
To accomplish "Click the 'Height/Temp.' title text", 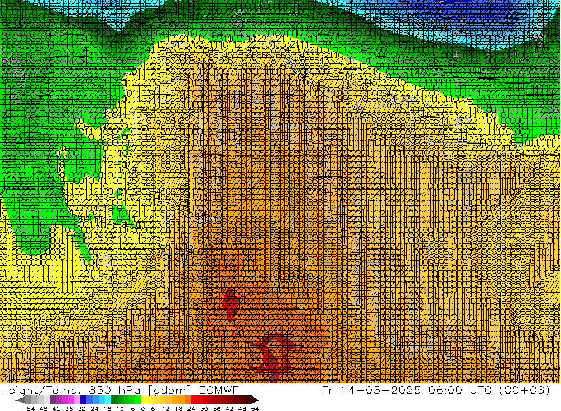I will pos(40,390).
